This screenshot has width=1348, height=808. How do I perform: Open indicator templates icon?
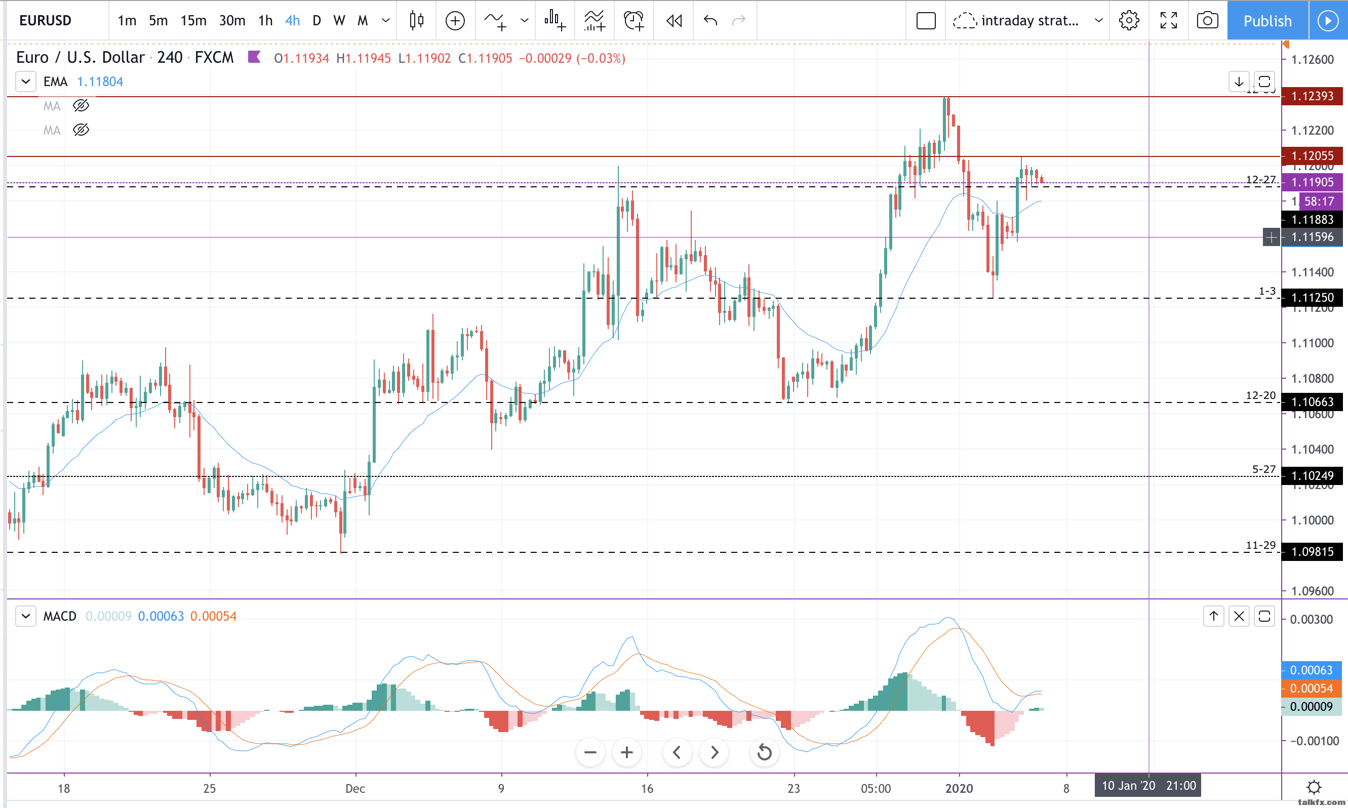[x=594, y=21]
